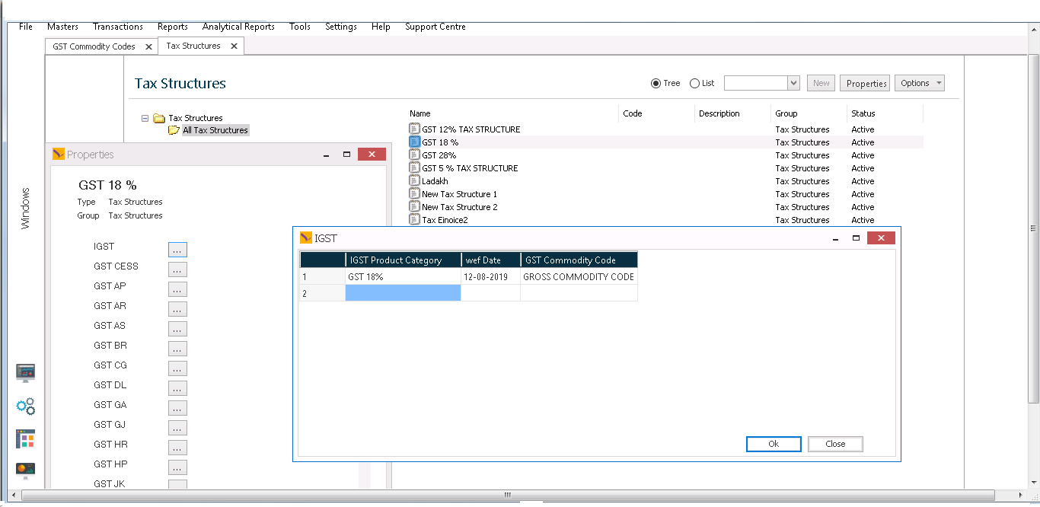Collapse the Tax Structures tree node

click(145, 118)
